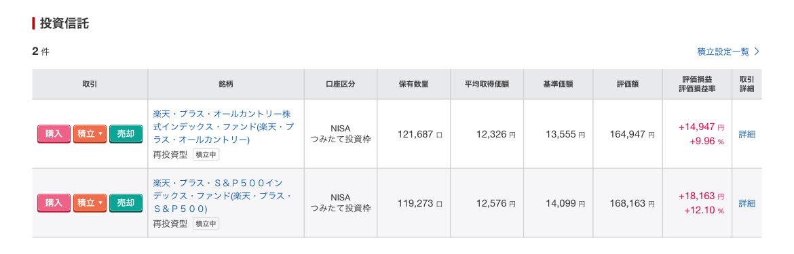Open 楽天・プラス・S&P500 fund name link
The width and height of the screenshot is (794, 254).
[223, 196]
